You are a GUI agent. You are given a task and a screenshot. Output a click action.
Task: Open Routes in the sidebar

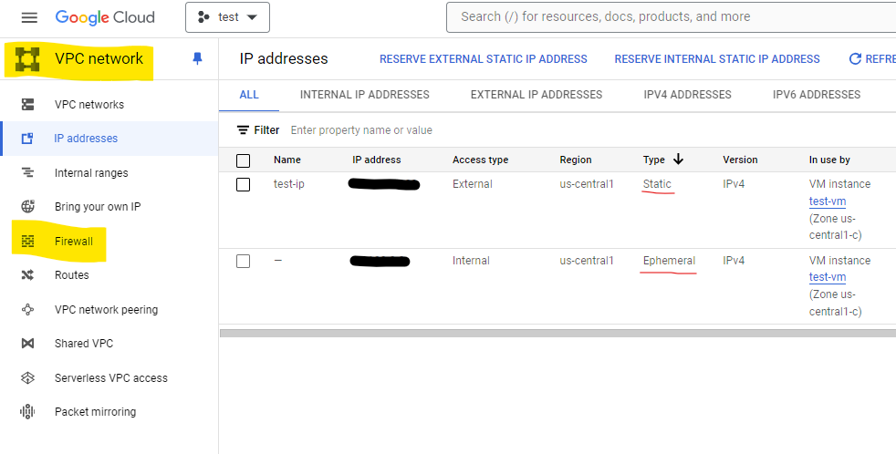tap(72, 275)
